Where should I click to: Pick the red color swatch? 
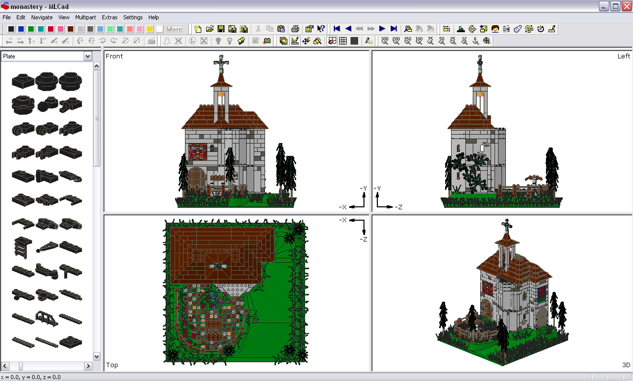tap(50, 29)
